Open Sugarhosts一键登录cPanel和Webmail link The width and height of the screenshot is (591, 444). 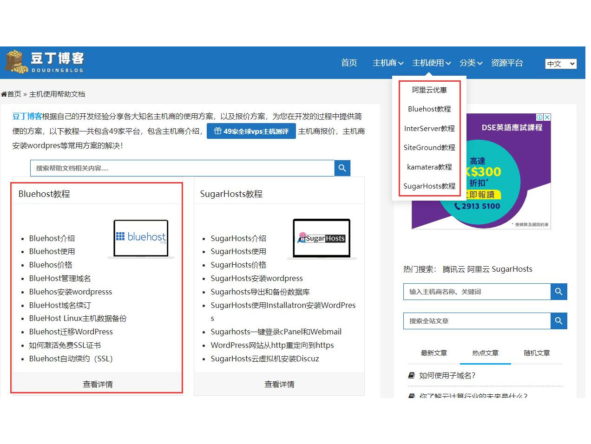click(x=276, y=332)
